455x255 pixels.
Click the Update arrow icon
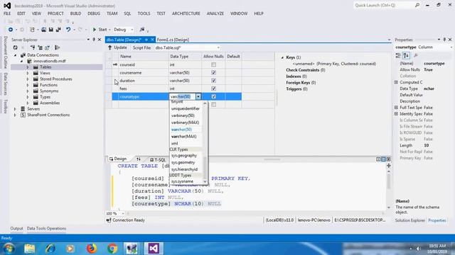(109, 47)
